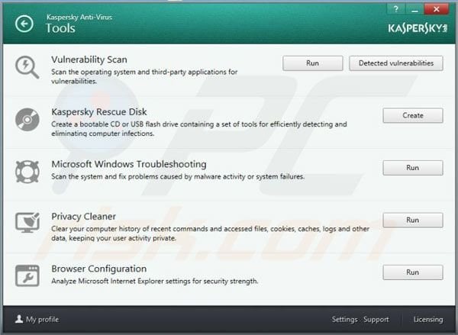Click 'Clear your computer history' description
Image resolution: width=458 pixels, height=335 pixels.
point(211,233)
